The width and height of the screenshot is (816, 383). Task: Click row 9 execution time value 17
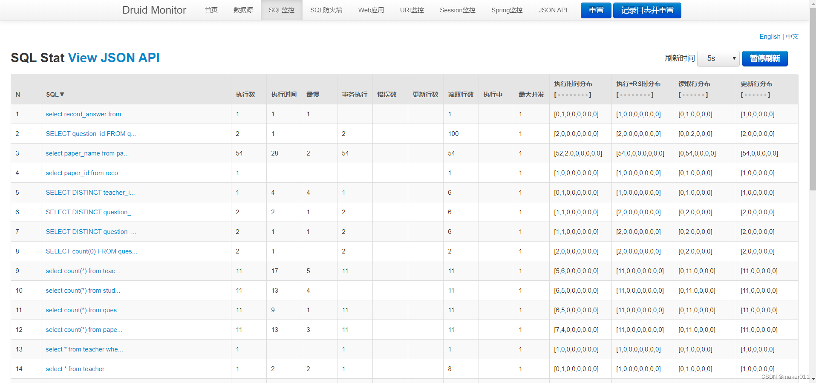(x=274, y=271)
